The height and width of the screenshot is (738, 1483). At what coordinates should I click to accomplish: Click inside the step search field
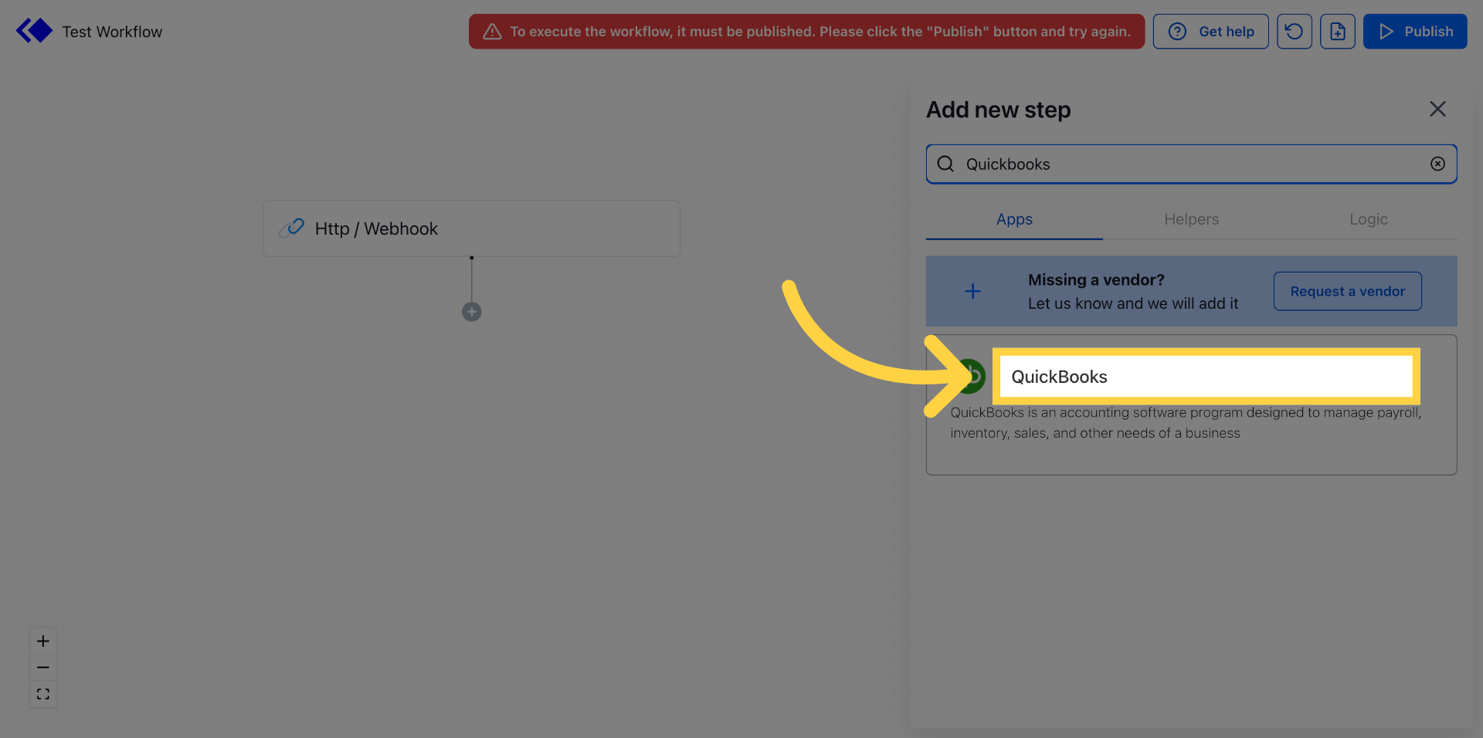click(x=1159, y=164)
